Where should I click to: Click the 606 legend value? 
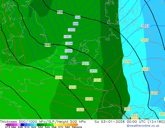tap(79, 127)
